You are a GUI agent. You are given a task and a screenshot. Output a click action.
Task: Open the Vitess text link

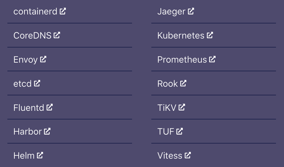[x=170, y=155]
